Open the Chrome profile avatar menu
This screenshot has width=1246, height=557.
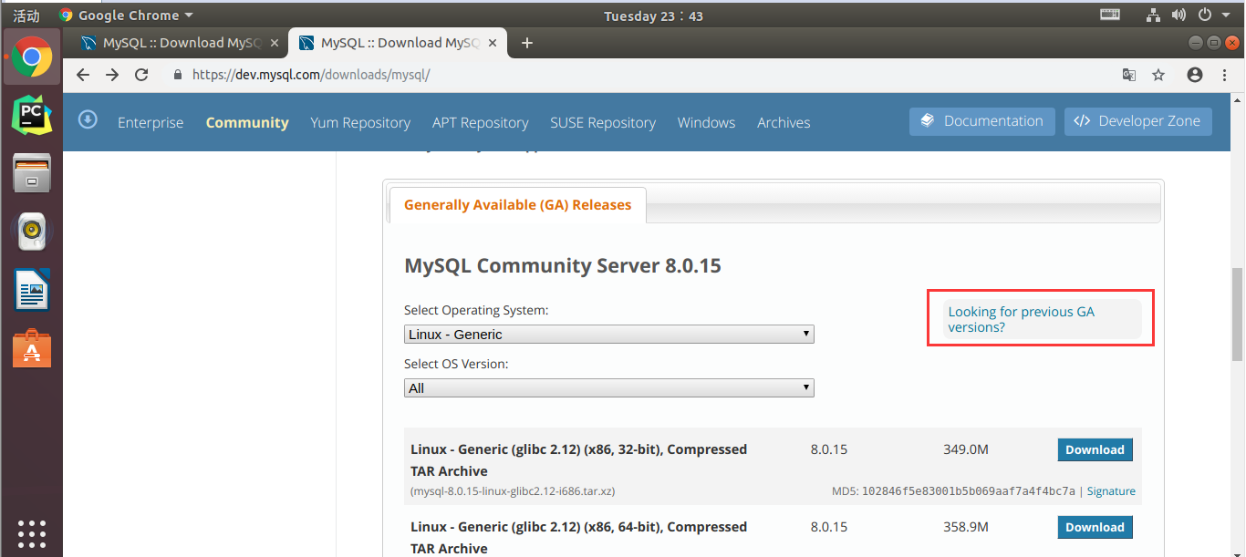coord(1195,75)
